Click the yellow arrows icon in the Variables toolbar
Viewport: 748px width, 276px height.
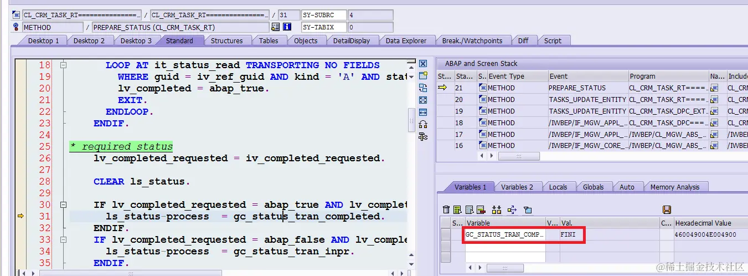tap(512, 209)
